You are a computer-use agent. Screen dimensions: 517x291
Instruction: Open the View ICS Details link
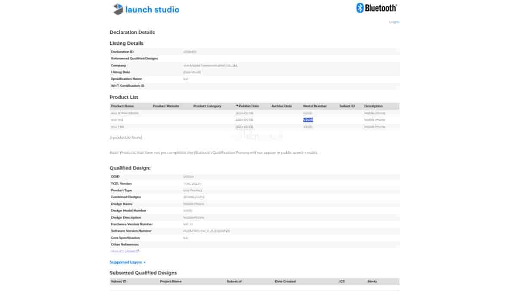pos(123,251)
